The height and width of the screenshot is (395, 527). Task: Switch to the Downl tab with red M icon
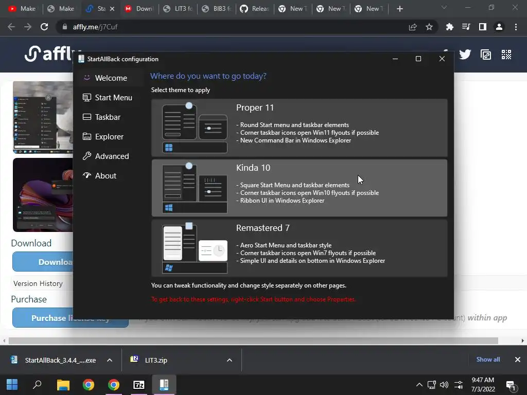coord(139,9)
